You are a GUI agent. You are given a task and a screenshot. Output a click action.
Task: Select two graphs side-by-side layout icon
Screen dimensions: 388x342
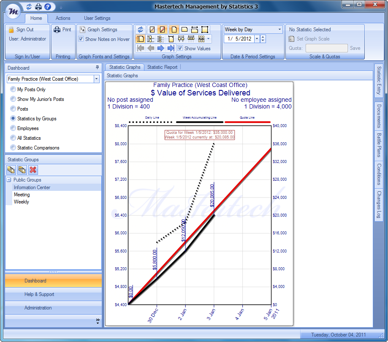[x=181, y=39]
